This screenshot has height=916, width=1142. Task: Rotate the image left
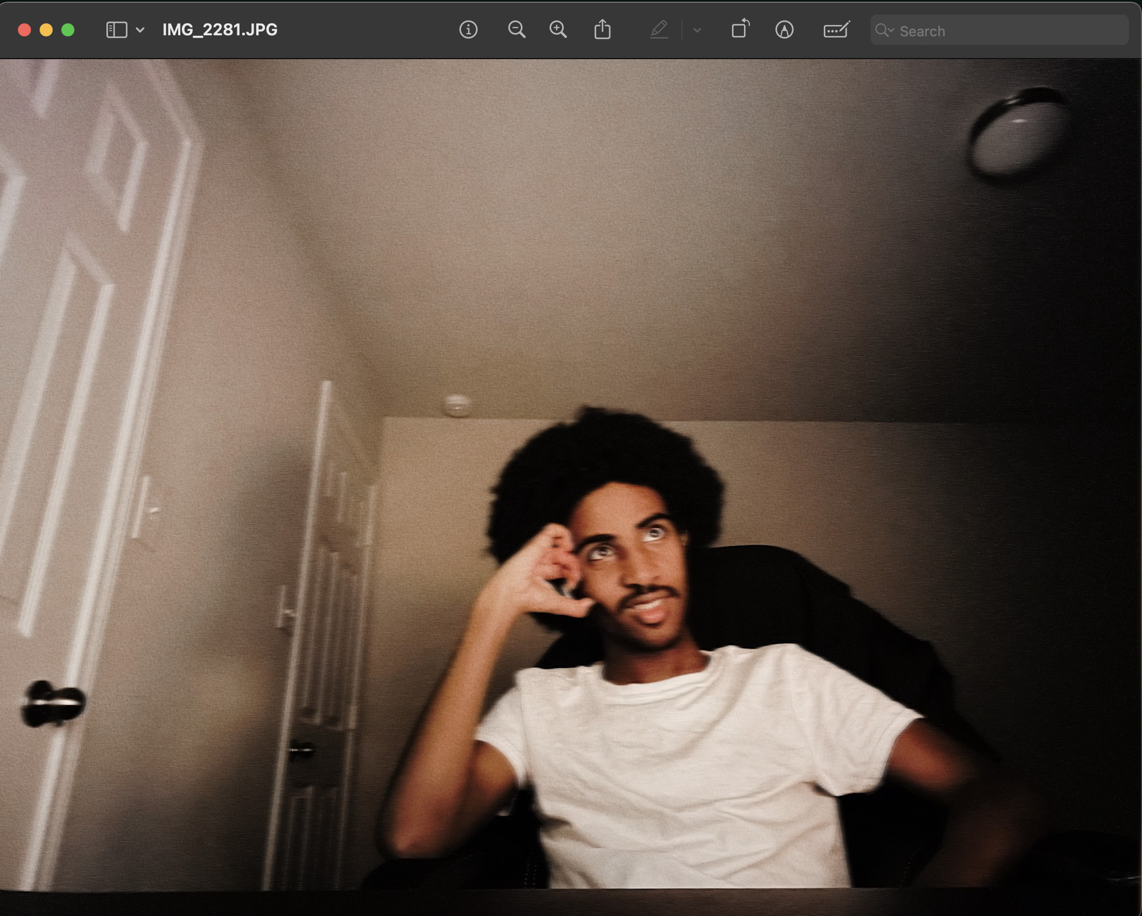740,29
